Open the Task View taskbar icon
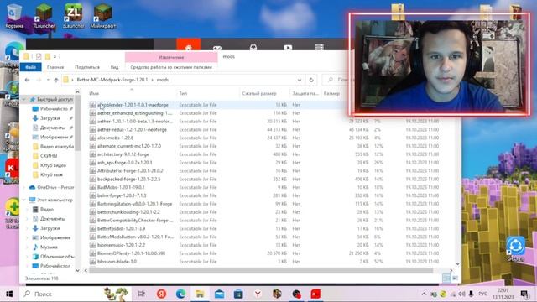Screen dimensions: 537x302 click(141, 294)
